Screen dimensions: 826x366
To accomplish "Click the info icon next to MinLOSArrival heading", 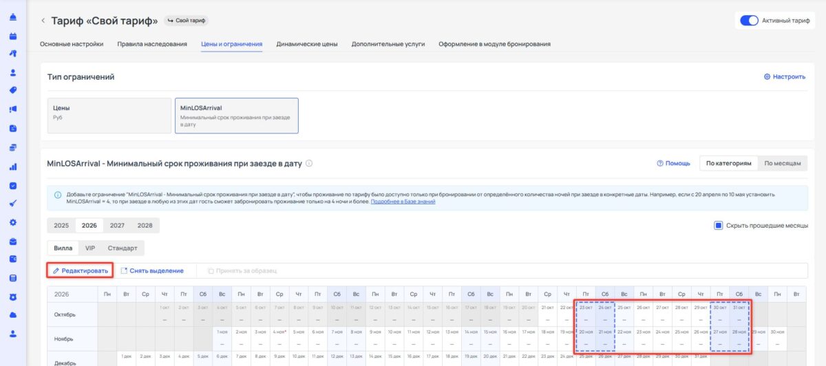I will pos(309,164).
